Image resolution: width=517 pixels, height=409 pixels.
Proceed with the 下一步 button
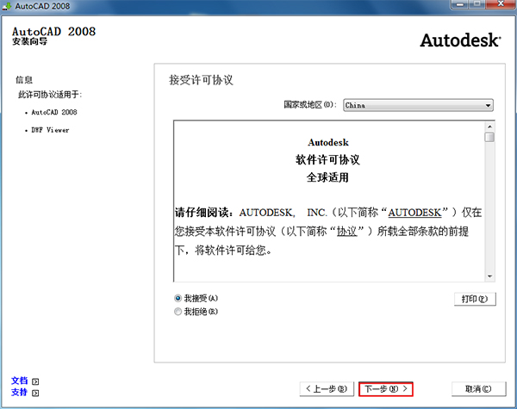[386, 389]
